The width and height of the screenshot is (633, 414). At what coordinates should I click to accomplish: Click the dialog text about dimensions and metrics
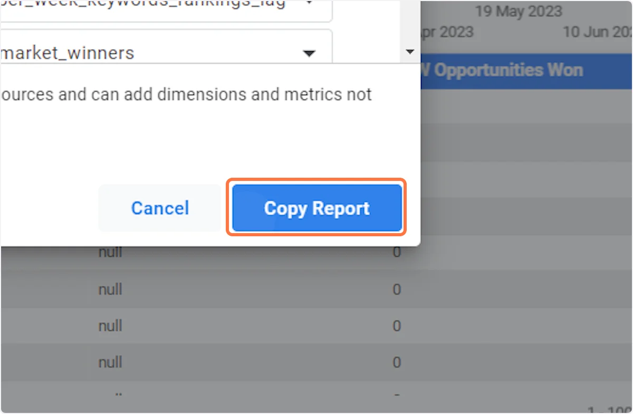[x=185, y=94]
